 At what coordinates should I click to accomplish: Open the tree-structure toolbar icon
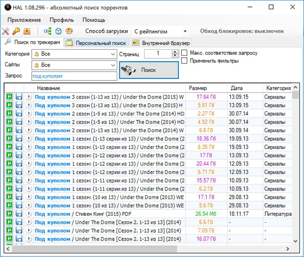(47, 31)
